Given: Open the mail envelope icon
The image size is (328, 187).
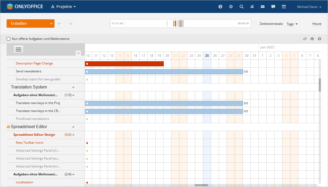Looking at the screenshot, I should [263, 7].
